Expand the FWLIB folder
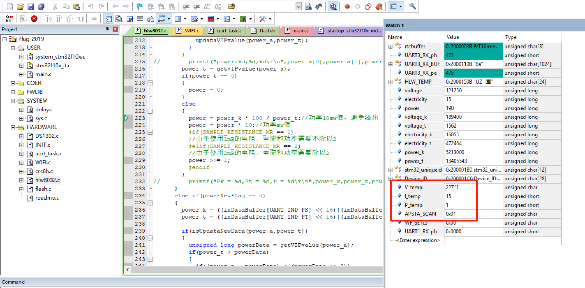 click(13, 92)
